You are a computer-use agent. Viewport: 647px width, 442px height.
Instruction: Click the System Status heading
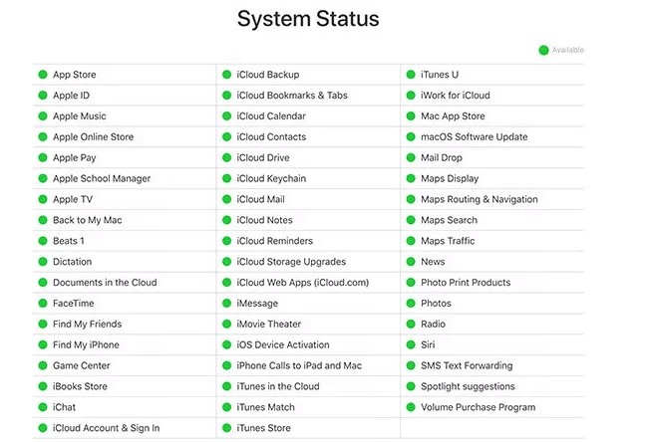(308, 19)
